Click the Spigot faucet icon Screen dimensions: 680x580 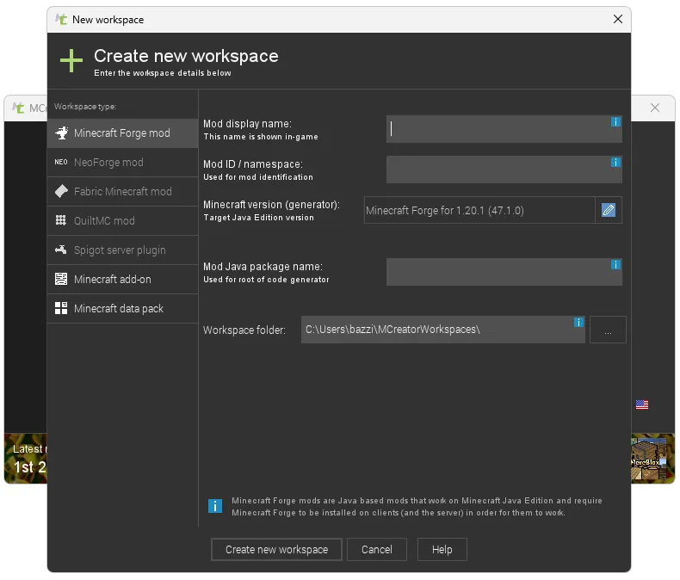pos(61,250)
